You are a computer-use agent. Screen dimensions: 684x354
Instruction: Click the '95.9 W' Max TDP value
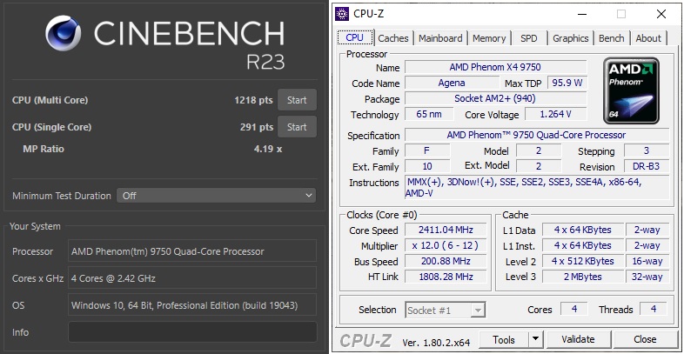pyautogui.click(x=567, y=83)
